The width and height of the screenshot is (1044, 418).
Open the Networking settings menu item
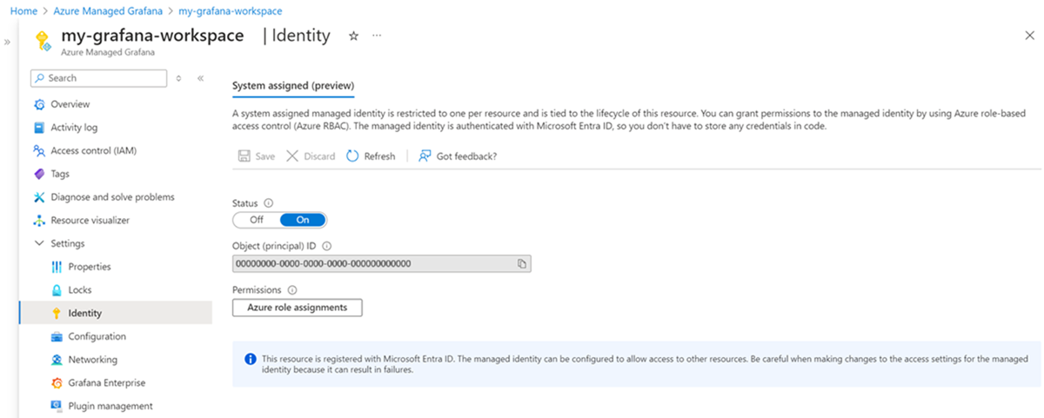[x=92, y=360]
